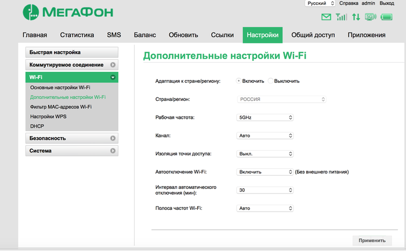Open the Автоотключение Wi-Fi dropdown

coord(266,172)
